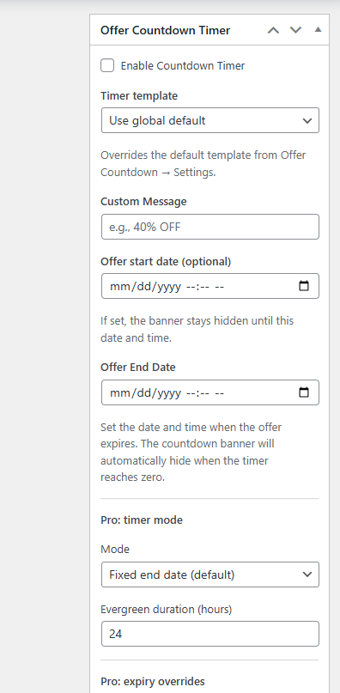Viewport: 340px width, 693px height.
Task: Click the Pro: expiry overrides heading
Action: point(153,681)
